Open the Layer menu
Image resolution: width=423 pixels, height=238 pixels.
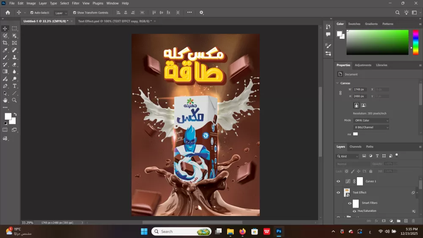coord(43,3)
